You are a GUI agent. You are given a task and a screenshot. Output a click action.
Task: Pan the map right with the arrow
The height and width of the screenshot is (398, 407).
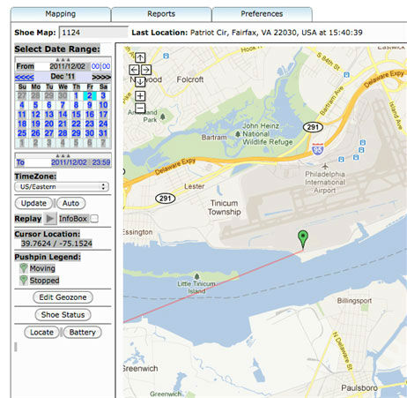click(146, 70)
